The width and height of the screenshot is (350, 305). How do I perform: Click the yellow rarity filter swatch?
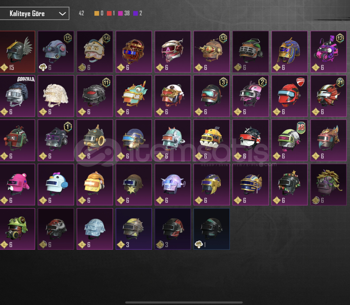(97, 13)
